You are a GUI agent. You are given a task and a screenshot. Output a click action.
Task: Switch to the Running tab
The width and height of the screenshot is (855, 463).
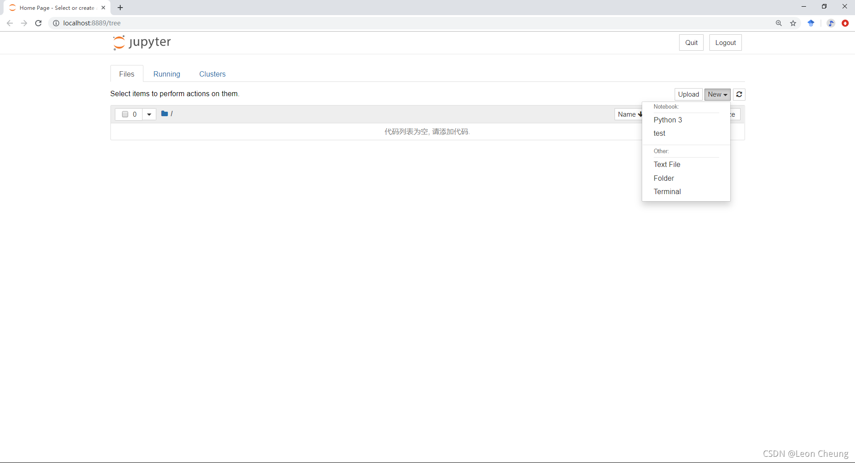(167, 74)
